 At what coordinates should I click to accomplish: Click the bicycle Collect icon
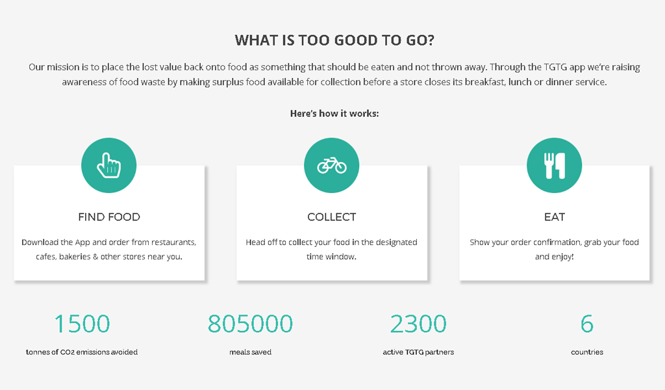coord(332,166)
